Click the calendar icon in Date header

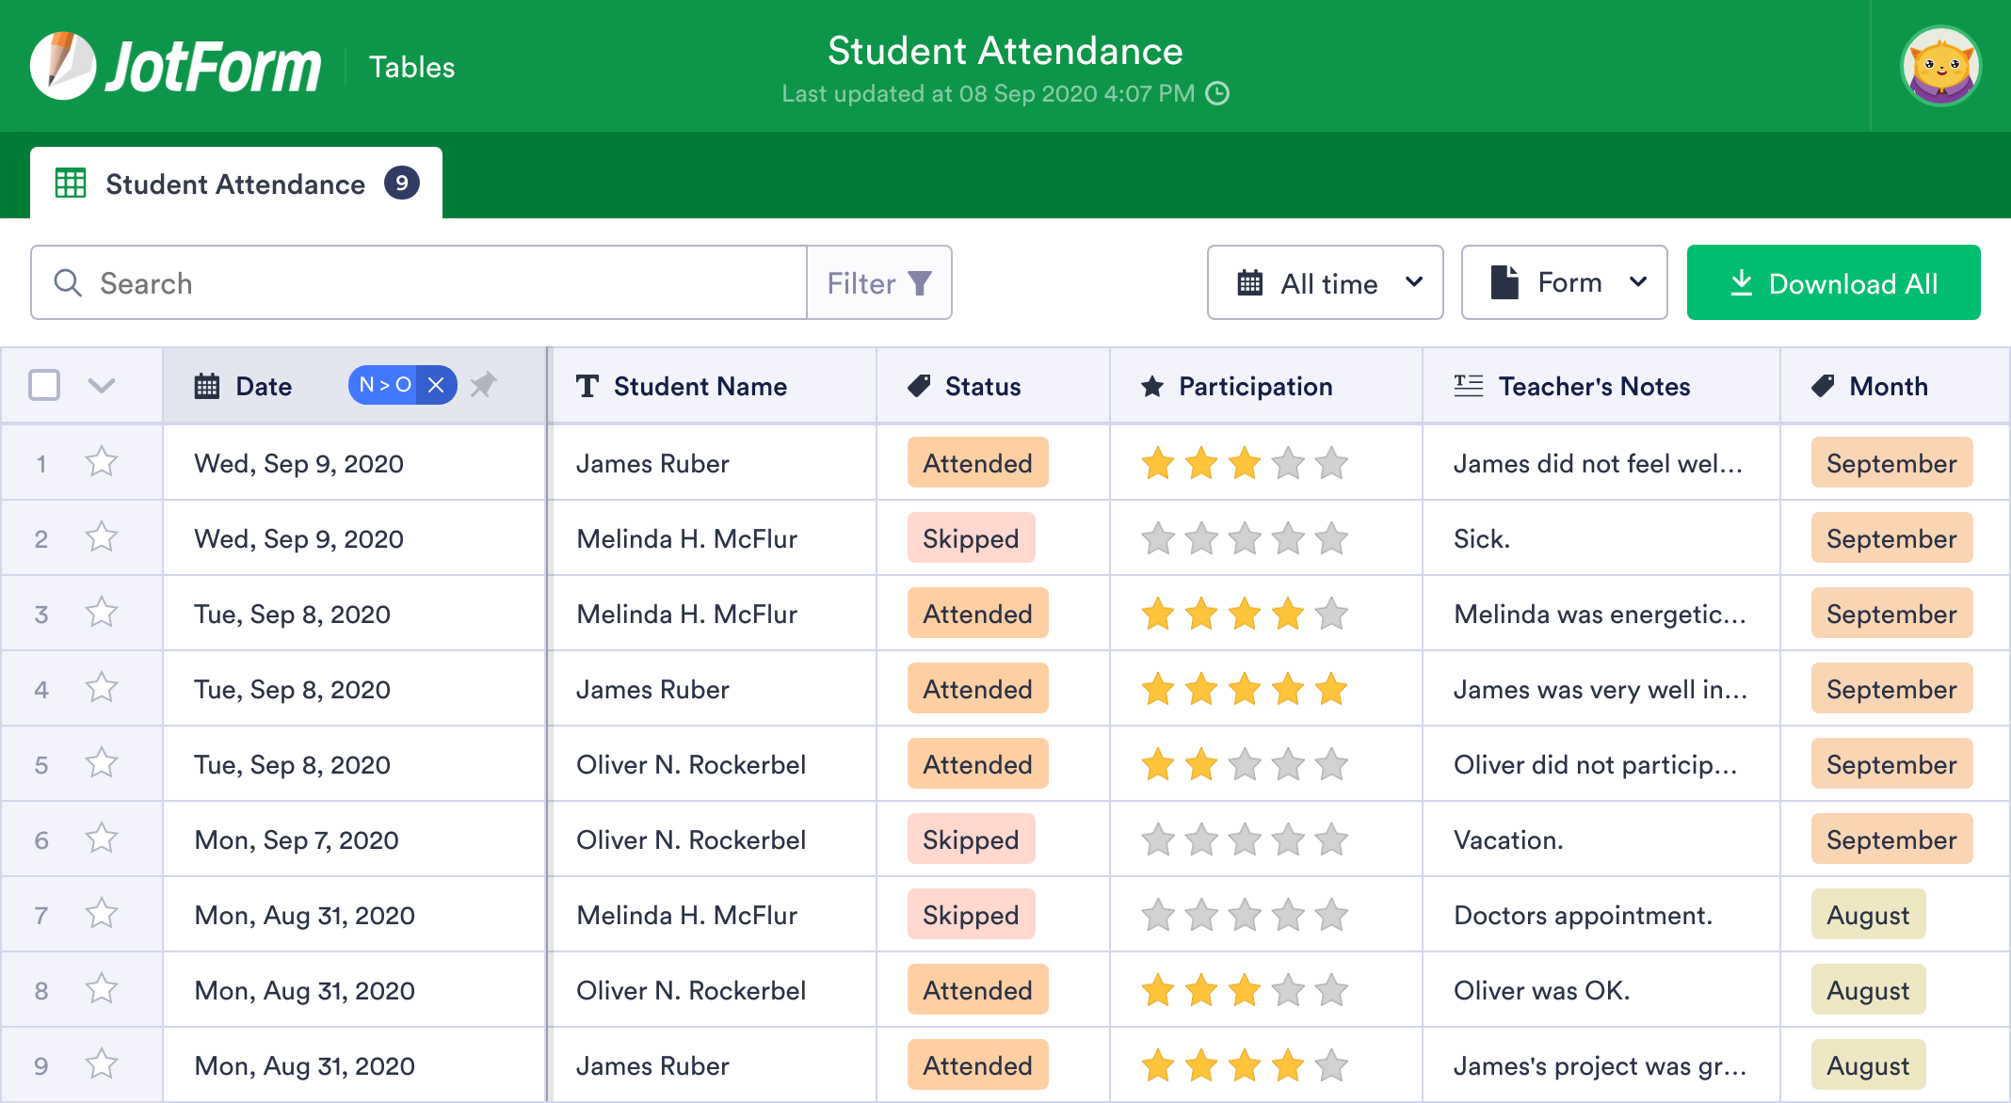207,386
